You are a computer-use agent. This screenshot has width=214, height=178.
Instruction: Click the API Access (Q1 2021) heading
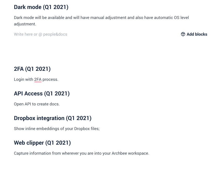42,93
